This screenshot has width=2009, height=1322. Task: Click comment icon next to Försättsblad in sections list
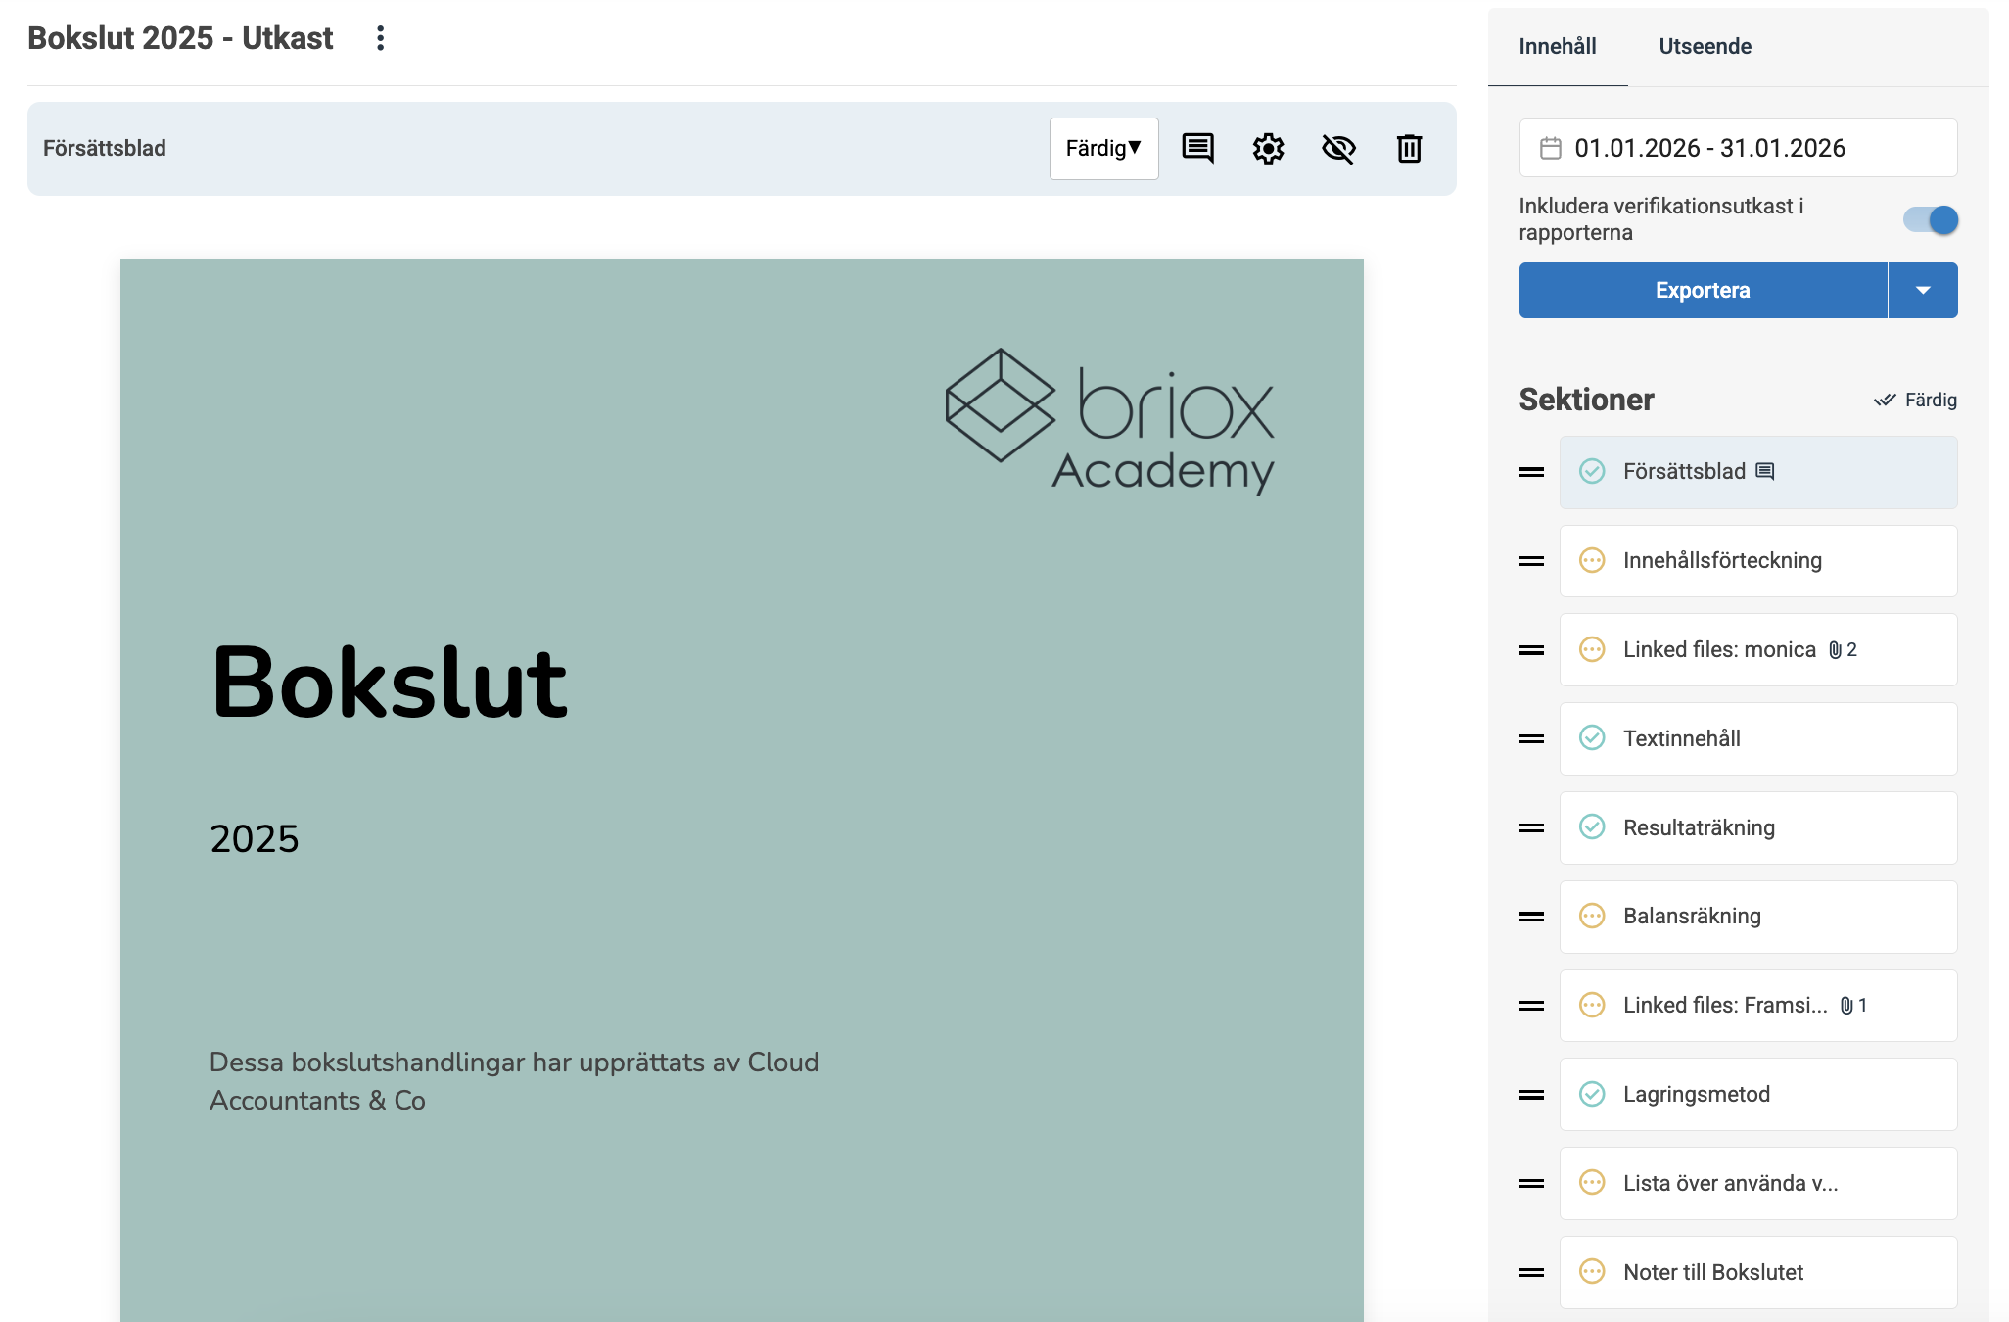pos(1765,471)
